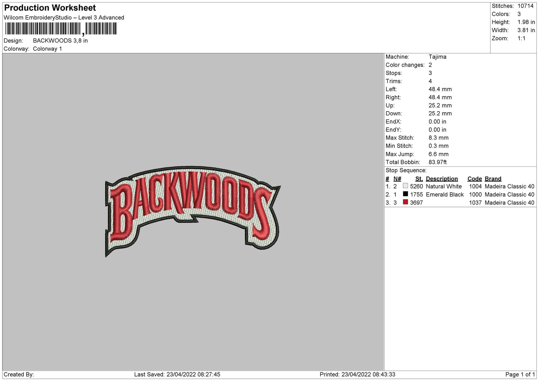Click the Stops label

pos(394,73)
